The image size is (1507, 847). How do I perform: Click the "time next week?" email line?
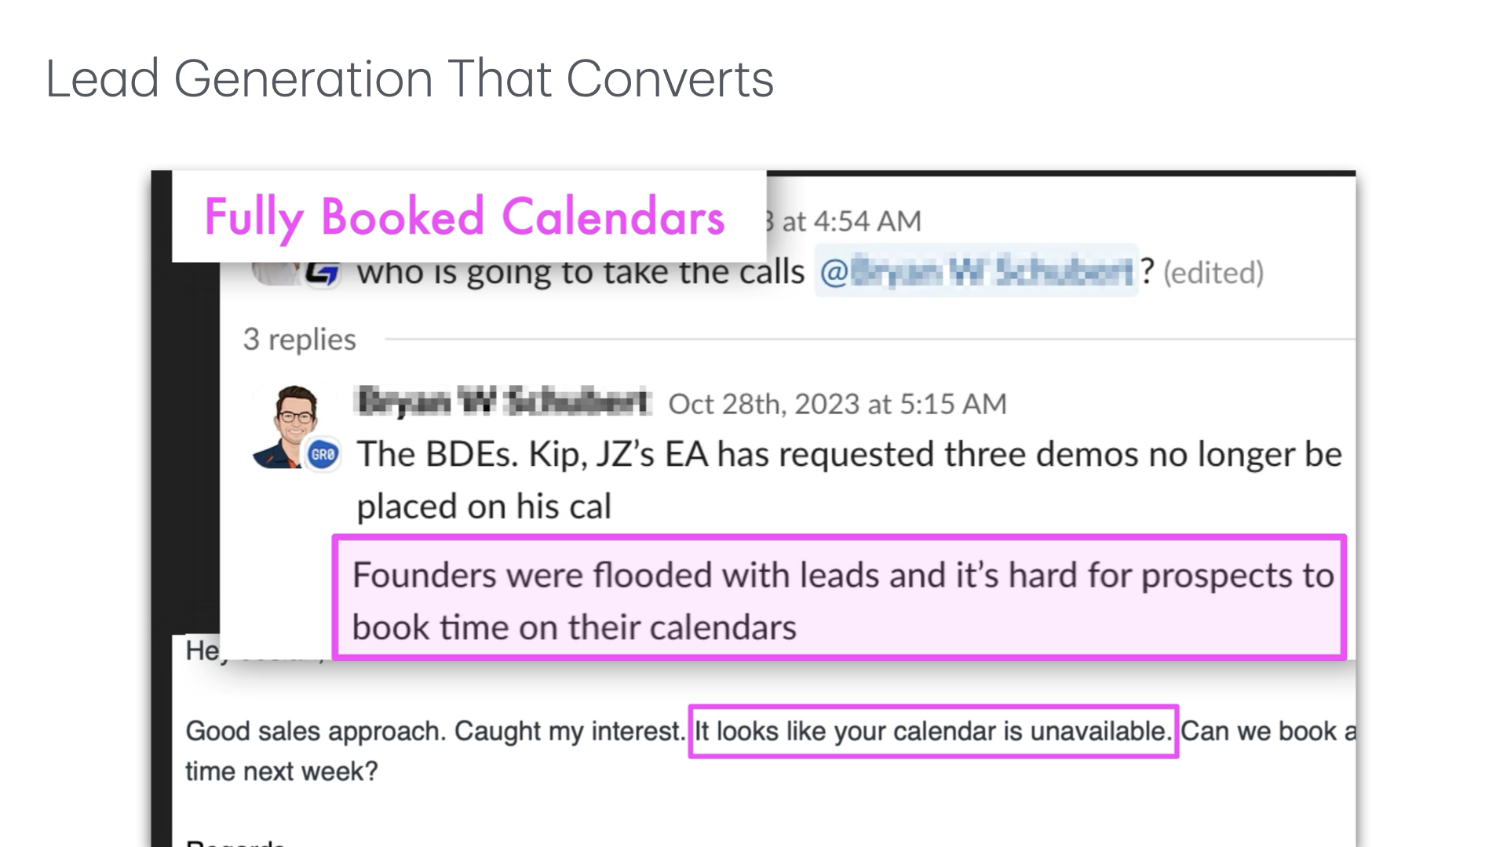[281, 772]
